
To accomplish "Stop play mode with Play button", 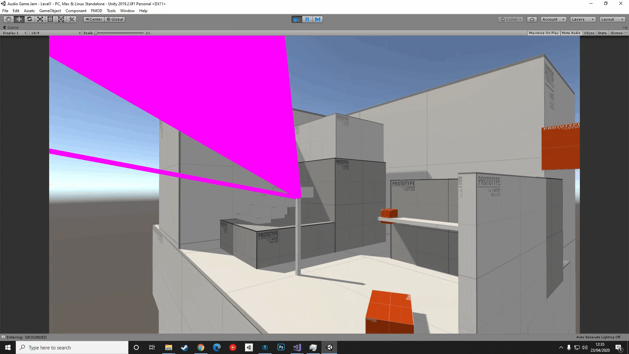I will click(x=296, y=19).
